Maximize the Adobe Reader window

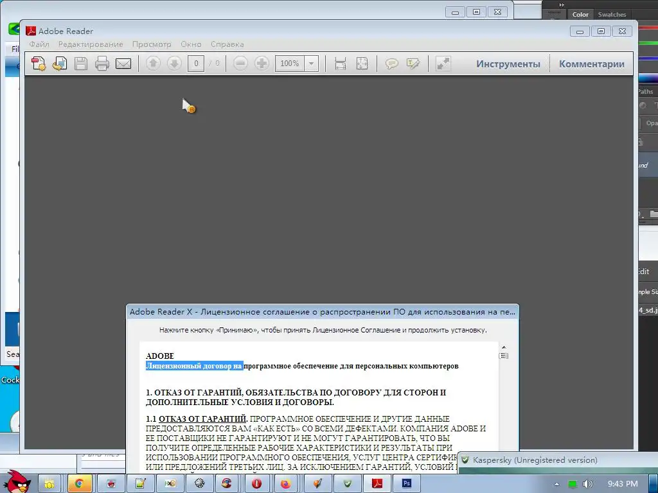(601, 31)
